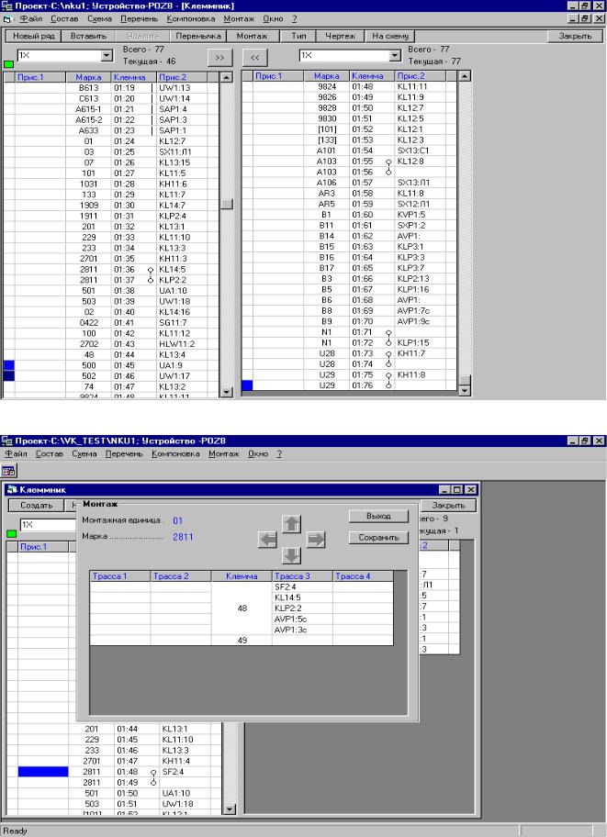This screenshot has height=837, width=607.
Task: Click mark value 2811 in the Монтаж dialog
Action: click(183, 537)
